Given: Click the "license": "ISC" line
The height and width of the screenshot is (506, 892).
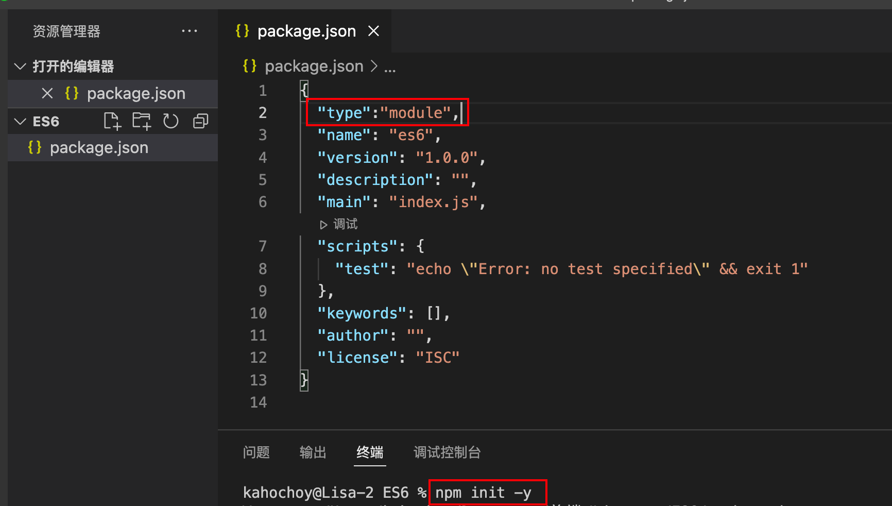Looking at the screenshot, I should pyautogui.click(x=388, y=358).
